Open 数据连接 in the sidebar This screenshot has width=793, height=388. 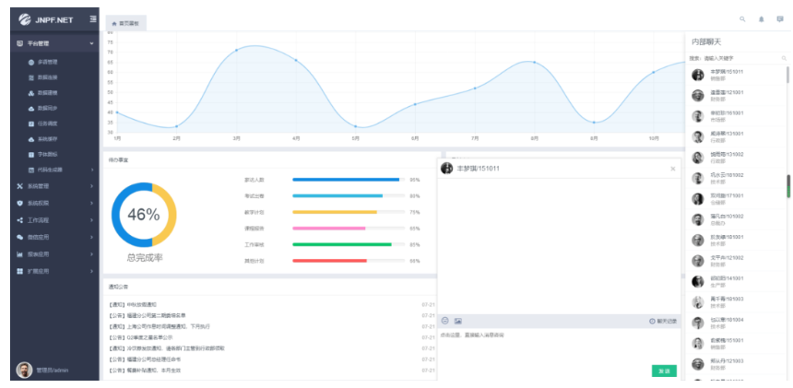[x=47, y=77]
